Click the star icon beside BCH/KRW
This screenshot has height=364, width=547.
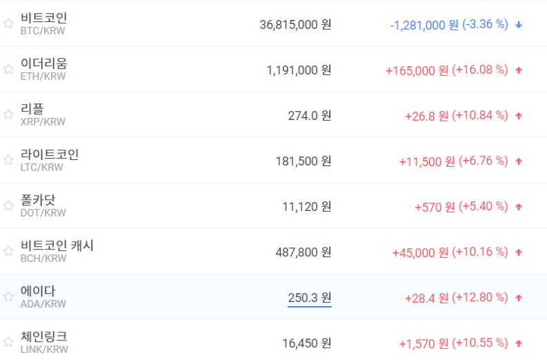8,251
